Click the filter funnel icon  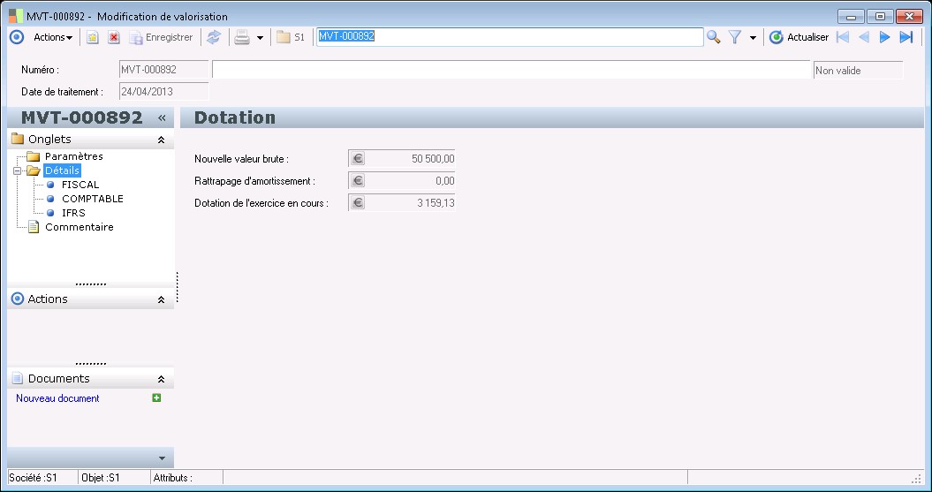tap(735, 37)
